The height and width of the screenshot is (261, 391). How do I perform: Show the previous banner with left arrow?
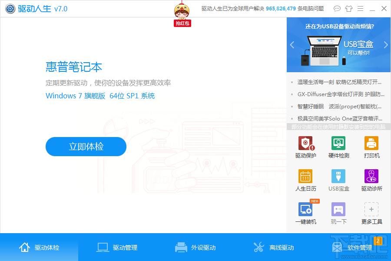tap(291, 44)
